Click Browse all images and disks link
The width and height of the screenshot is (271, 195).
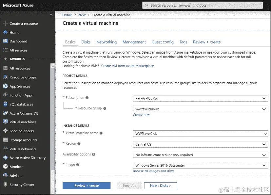153,171
